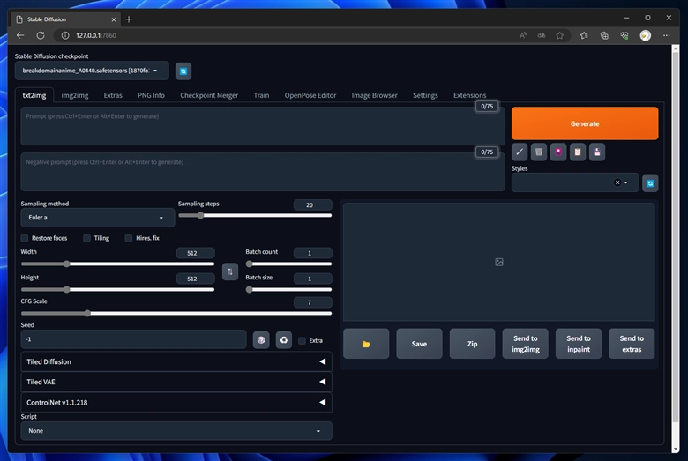Show extra networks pink icon

[558, 152]
